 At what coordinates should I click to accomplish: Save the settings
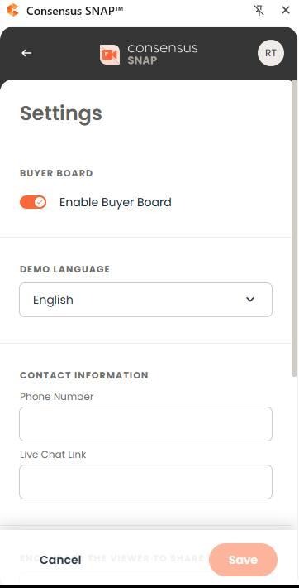[243, 560]
